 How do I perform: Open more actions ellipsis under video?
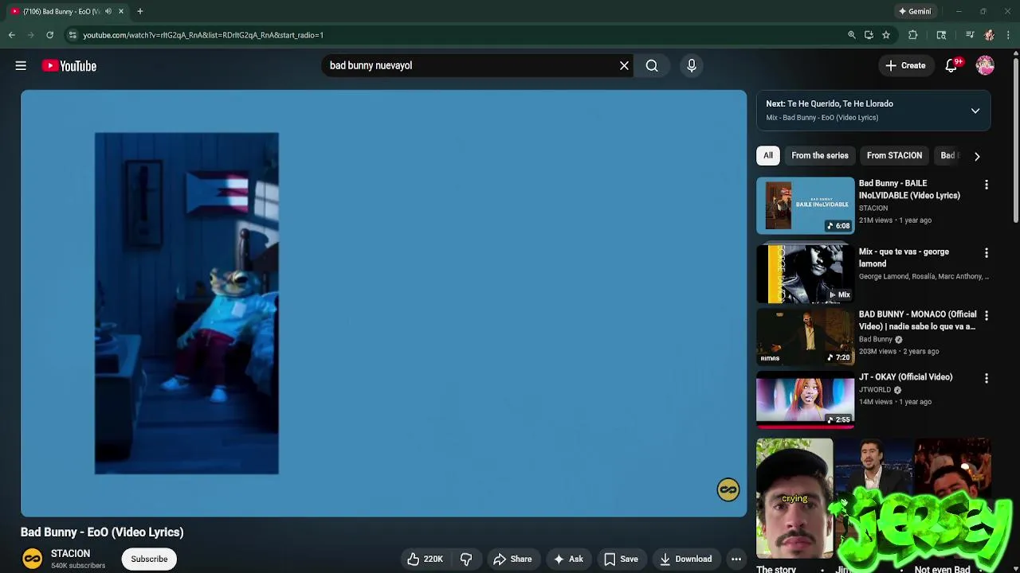pos(736,559)
